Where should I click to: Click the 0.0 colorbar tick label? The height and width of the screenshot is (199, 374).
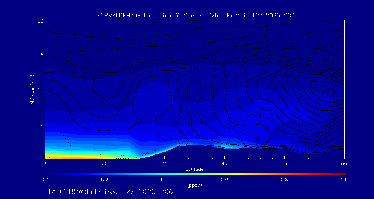coord(45,180)
